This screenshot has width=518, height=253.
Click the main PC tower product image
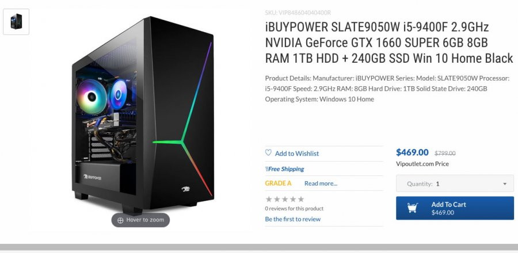point(143,114)
